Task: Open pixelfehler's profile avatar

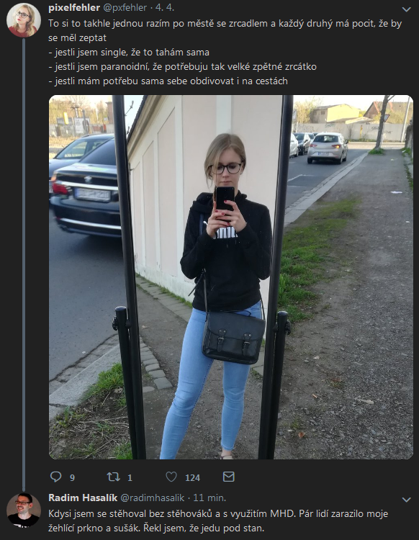Action: (x=24, y=20)
